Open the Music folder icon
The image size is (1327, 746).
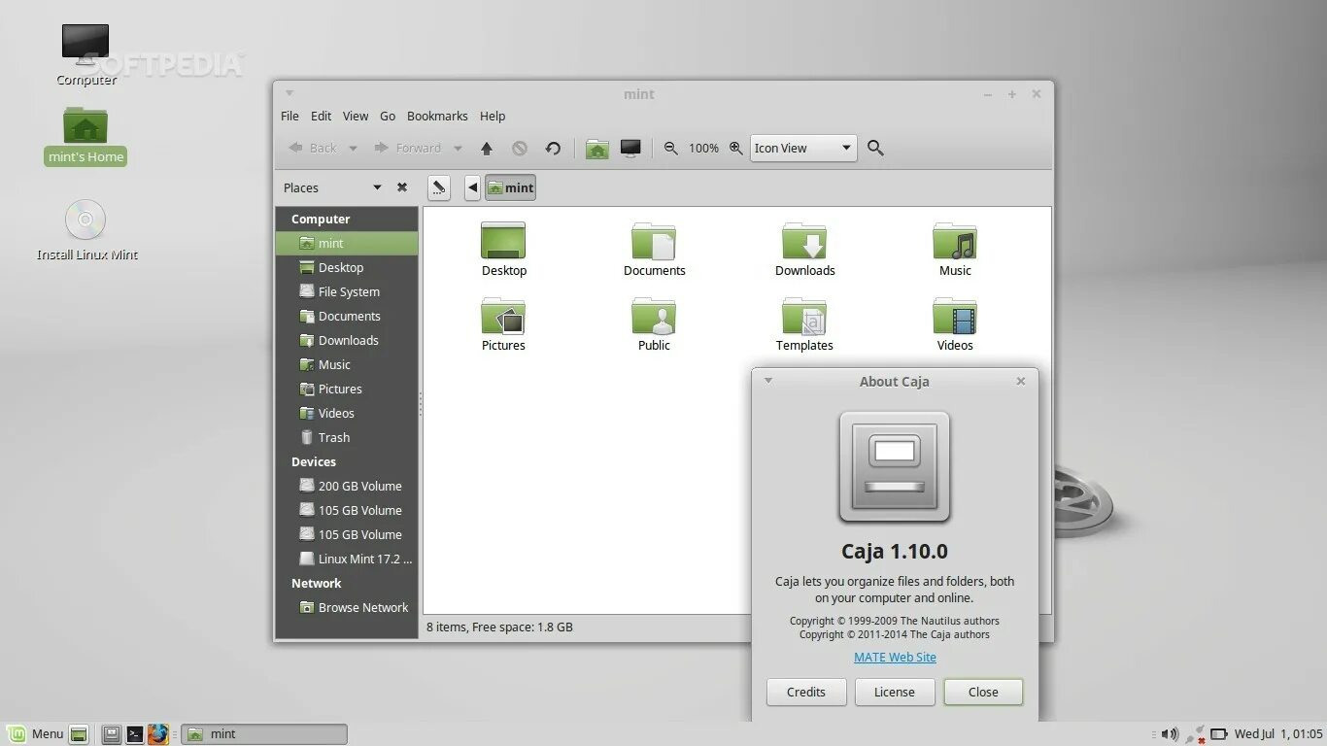click(955, 240)
